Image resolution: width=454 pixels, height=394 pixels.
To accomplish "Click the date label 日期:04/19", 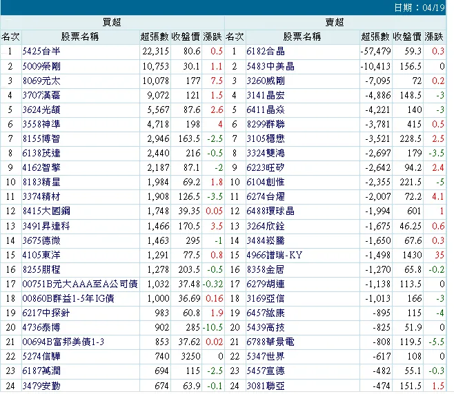I will tap(420, 8).
